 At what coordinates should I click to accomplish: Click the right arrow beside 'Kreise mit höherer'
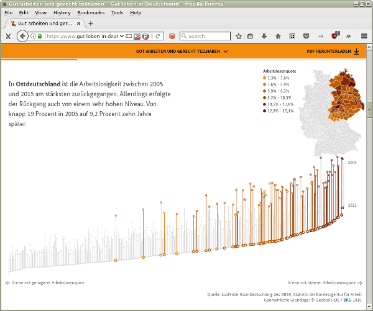(x=360, y=282)
